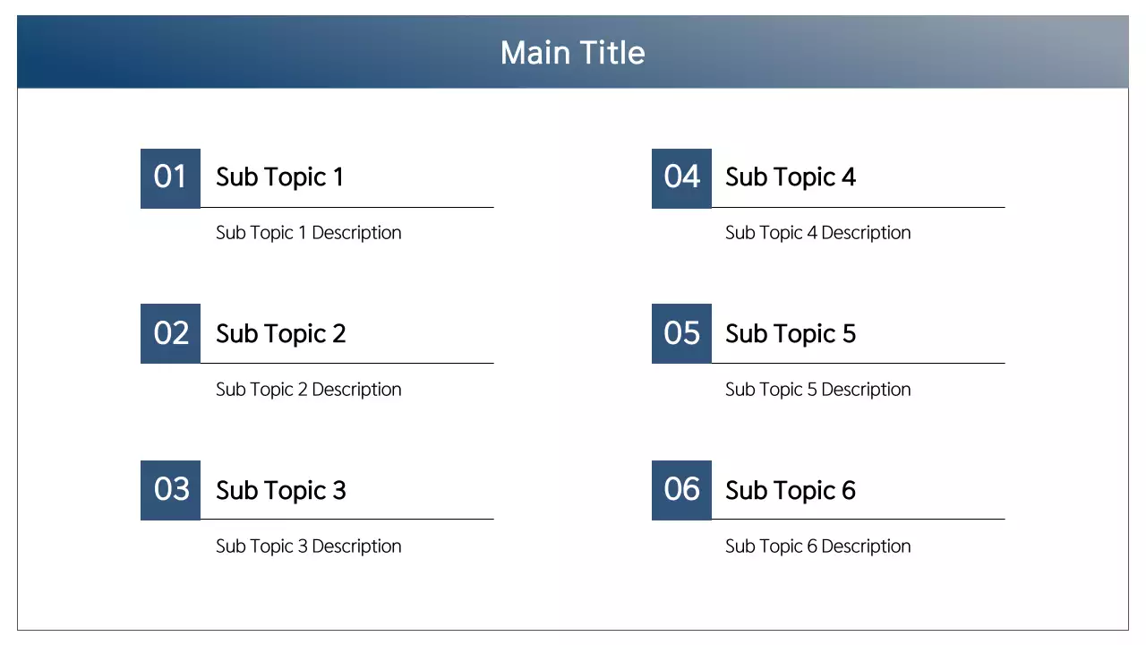Click the Main Title text
The width and height of the screenshot is (1146, 645).
pos(573,53)
